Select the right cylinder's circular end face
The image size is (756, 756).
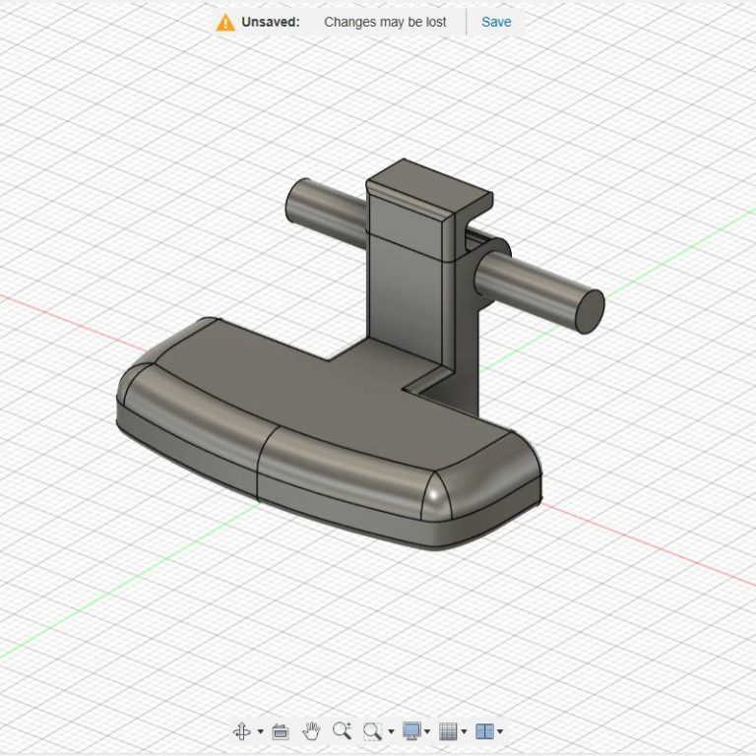pos(589,311)
